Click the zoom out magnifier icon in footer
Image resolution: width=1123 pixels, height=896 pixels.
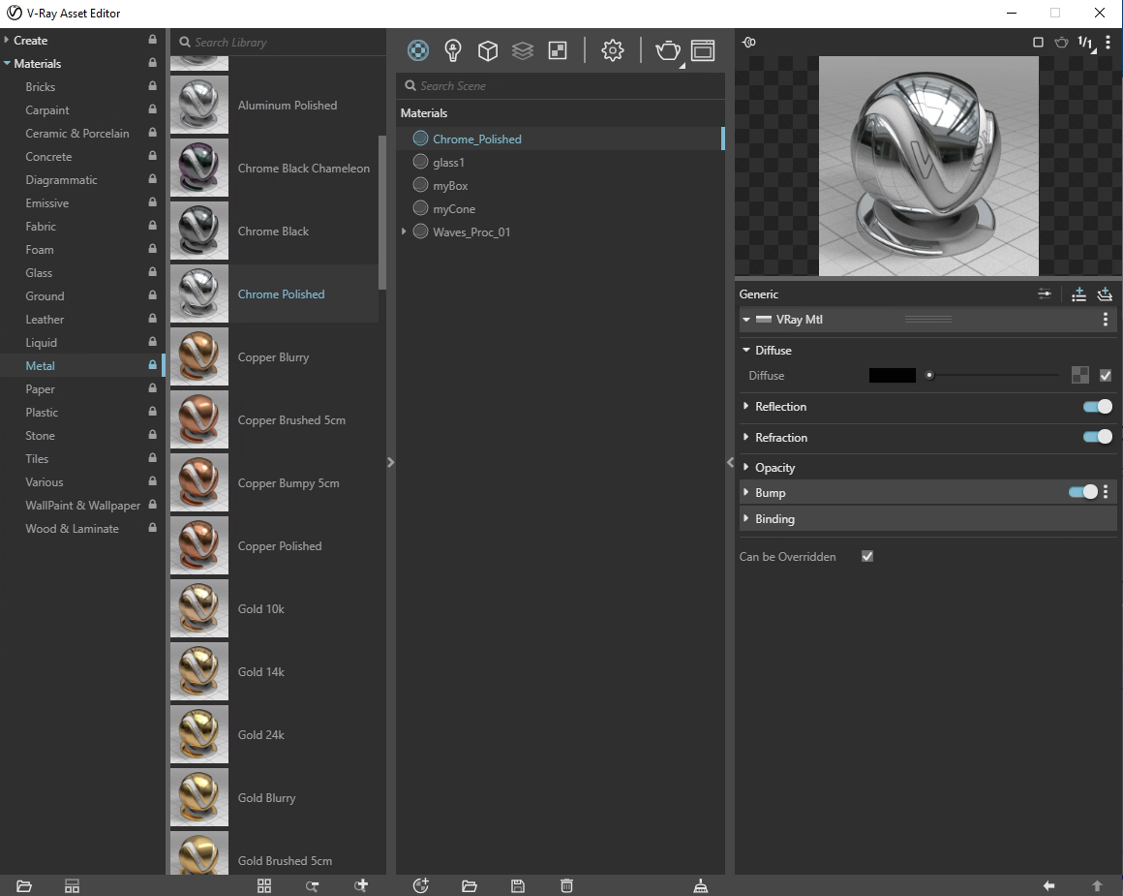(x=313, y=886)
